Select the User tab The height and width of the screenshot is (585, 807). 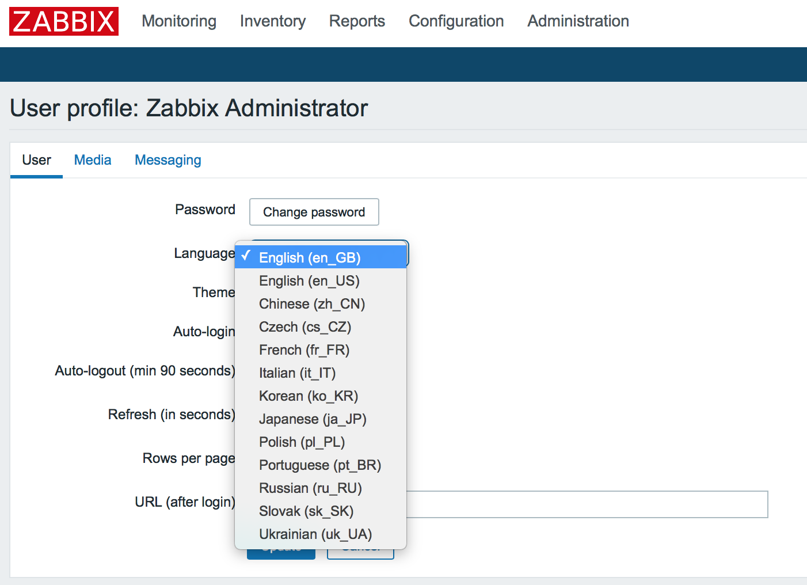coord(36,160)
